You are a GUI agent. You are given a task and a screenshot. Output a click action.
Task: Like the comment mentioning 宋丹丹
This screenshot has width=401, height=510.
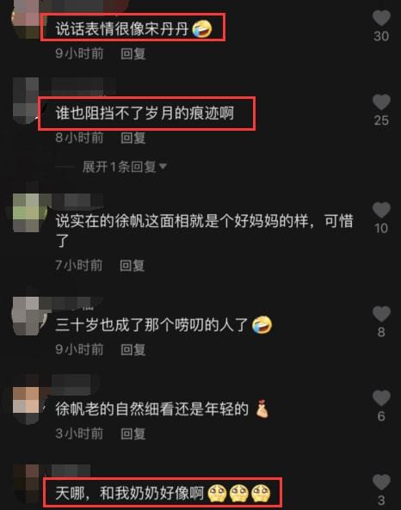click(x=381, y=18)
